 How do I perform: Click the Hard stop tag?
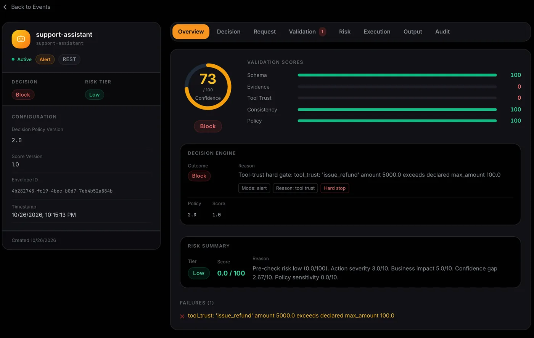coord(335,188)
